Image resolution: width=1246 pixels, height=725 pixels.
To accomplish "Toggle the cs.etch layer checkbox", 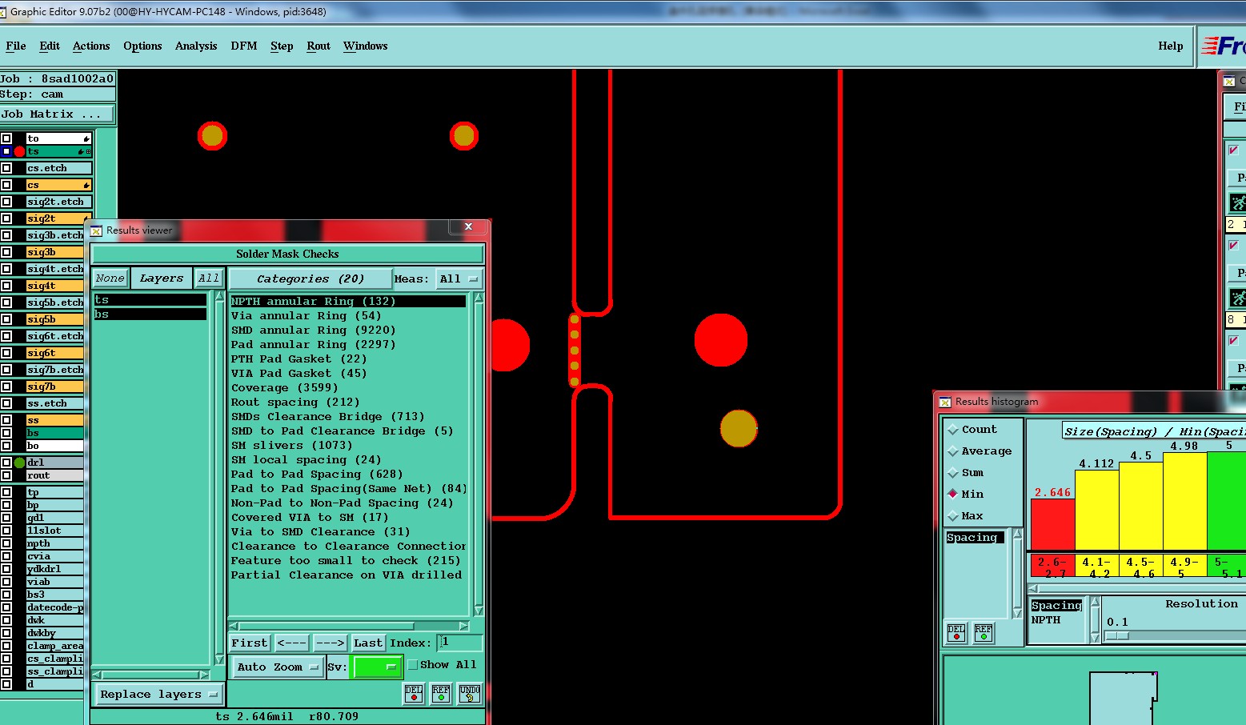I will [x=6, y=168].
